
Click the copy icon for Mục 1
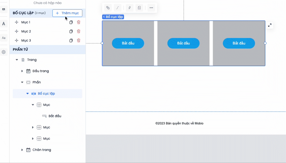[x=71, y=22]
